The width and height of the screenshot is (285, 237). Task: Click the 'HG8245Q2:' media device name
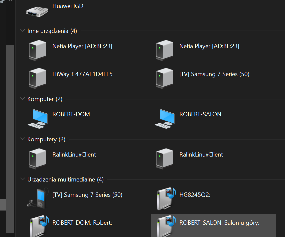(195, 195)
